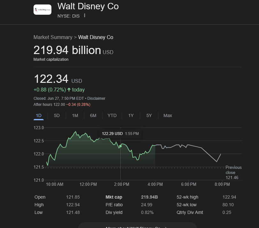Click the 12:00 PM axis label

pyautogui.click(x=88, y=184)
